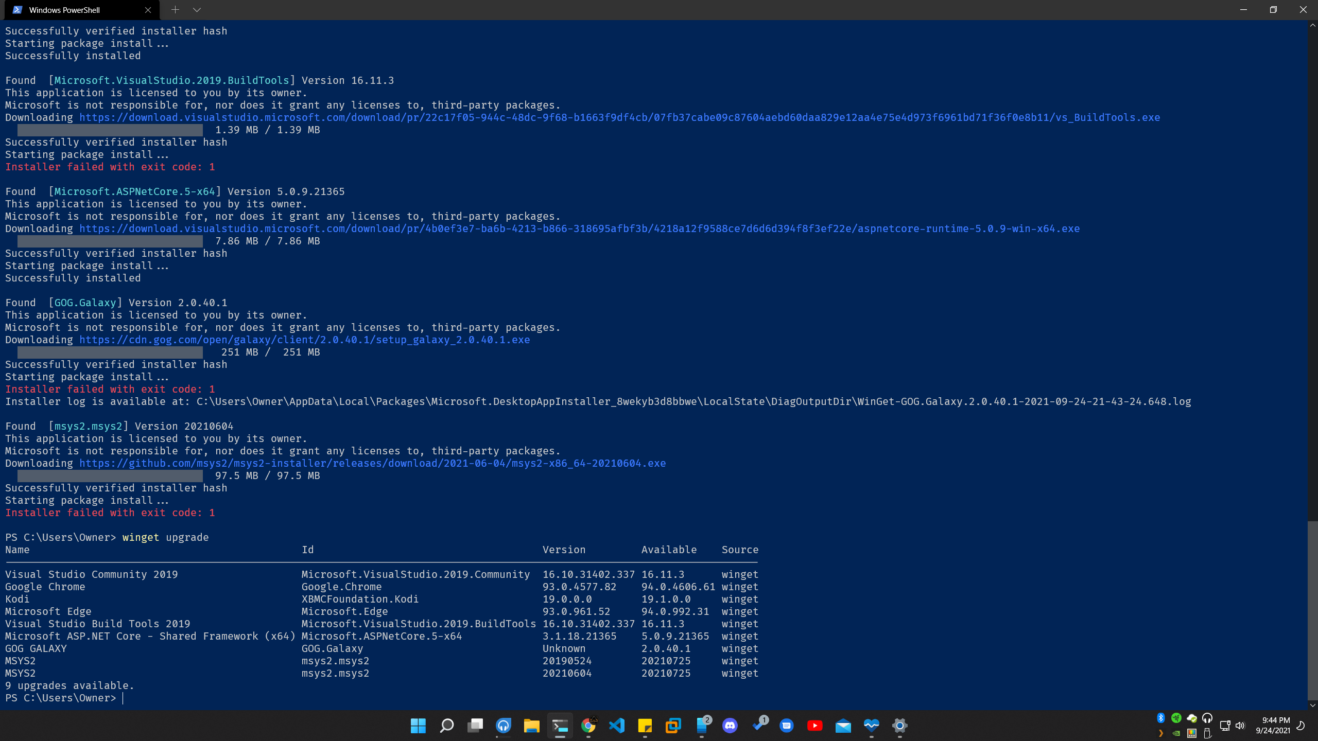Open the msys2-x86_64-20210604.exe GitHub link
The image size is (1318, 741).
click(372, 463)
